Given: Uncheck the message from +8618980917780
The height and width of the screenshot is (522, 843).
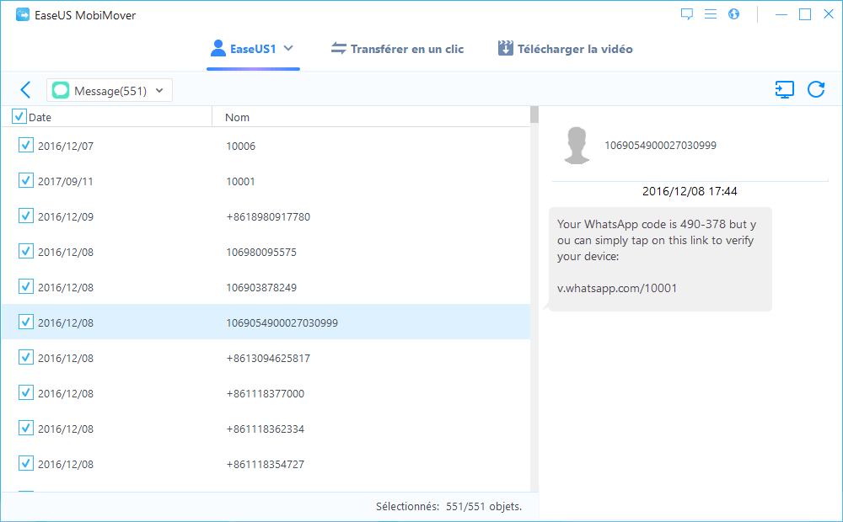Looking at the screenshot, I should pos(25,216).
